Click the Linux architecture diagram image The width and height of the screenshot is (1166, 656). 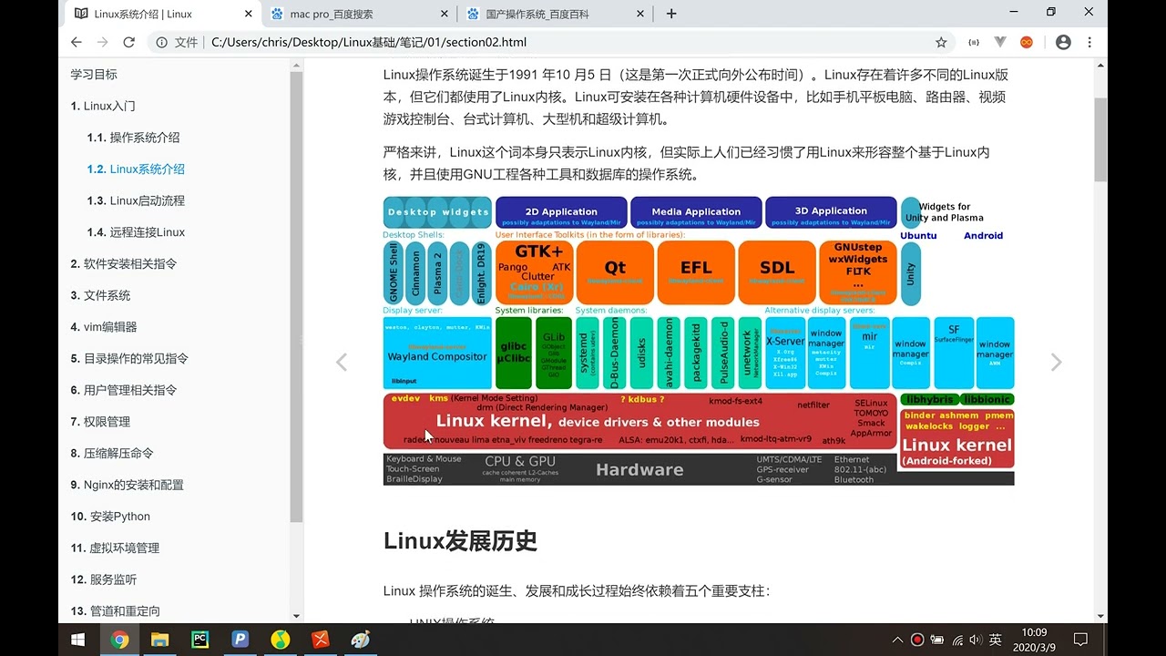[x=699, y=340]
